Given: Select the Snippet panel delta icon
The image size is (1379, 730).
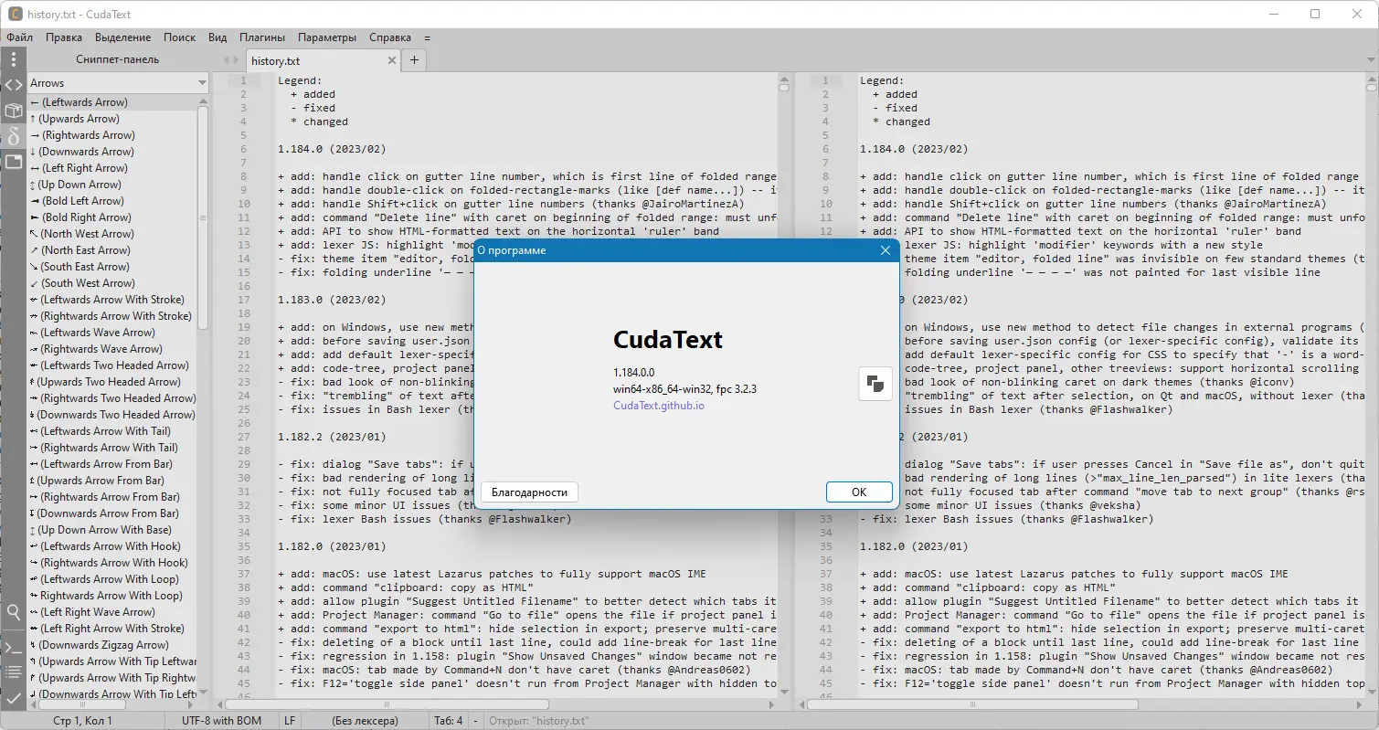Looking at the screenshot, I should 13,136.
